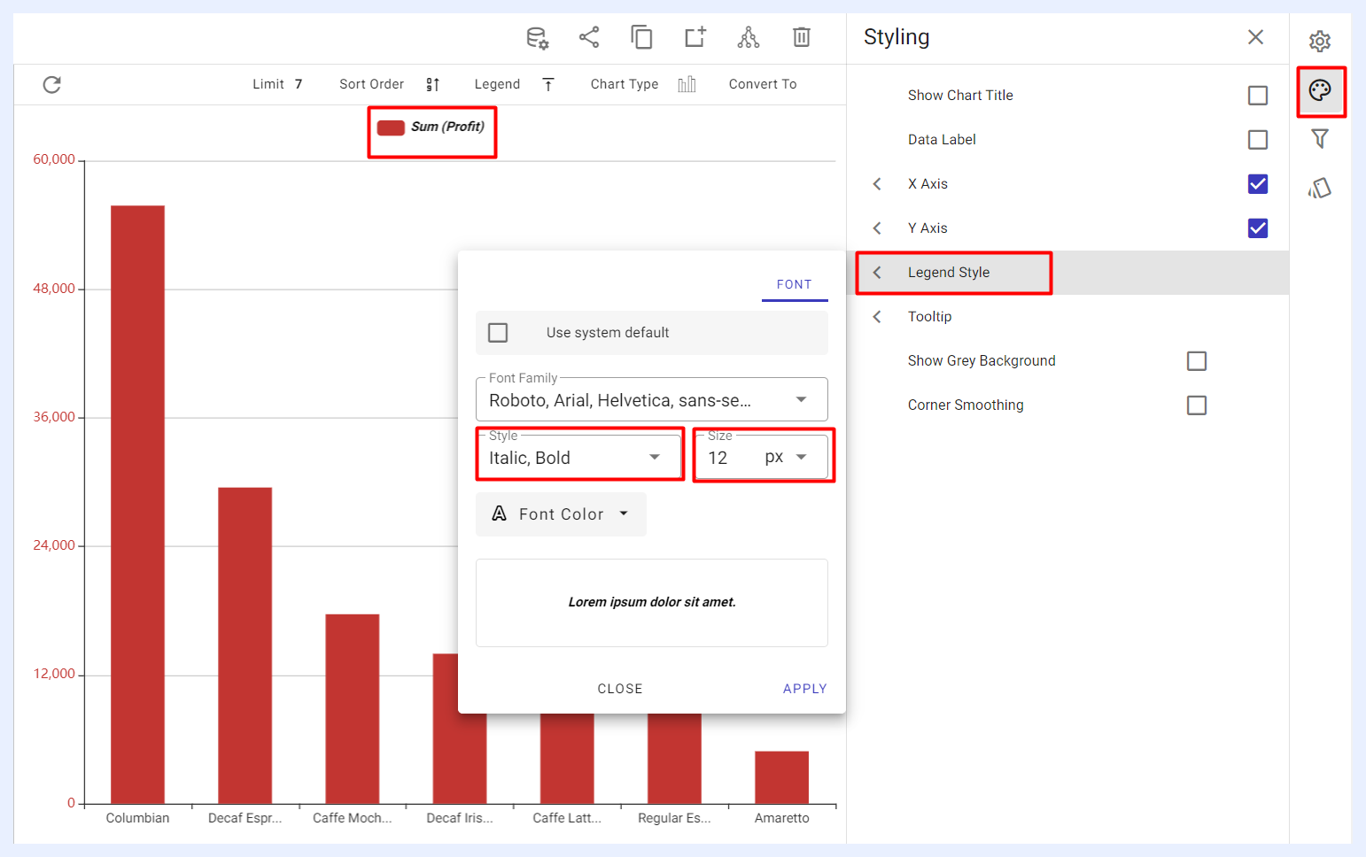Expand the X Axis chevron

877,184
